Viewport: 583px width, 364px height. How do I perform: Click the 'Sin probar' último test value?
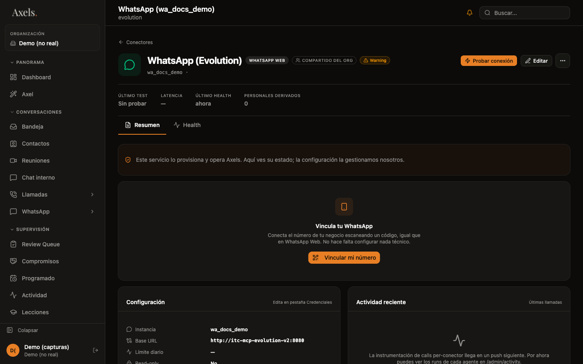coord(132,104)
